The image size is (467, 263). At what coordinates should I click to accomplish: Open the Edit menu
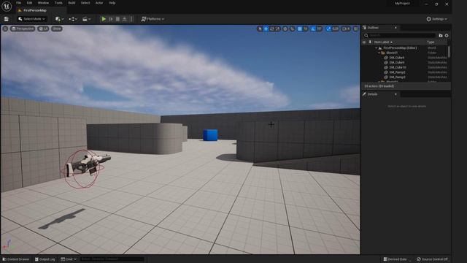pos(29,3)
